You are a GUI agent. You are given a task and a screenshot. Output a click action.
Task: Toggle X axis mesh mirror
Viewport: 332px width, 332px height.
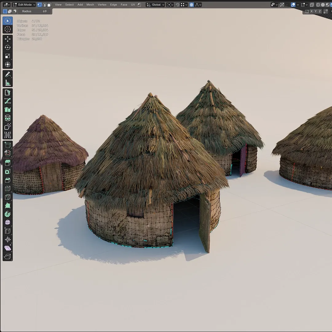(311, 11)
